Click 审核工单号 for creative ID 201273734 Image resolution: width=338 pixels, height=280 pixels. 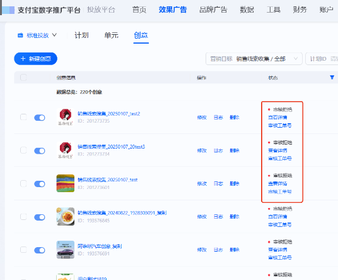280,159
